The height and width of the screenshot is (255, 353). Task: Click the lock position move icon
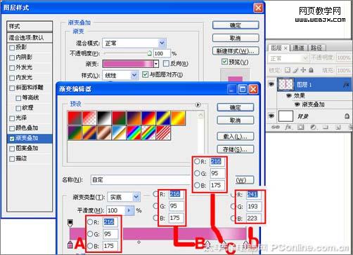tap(303, 70)
